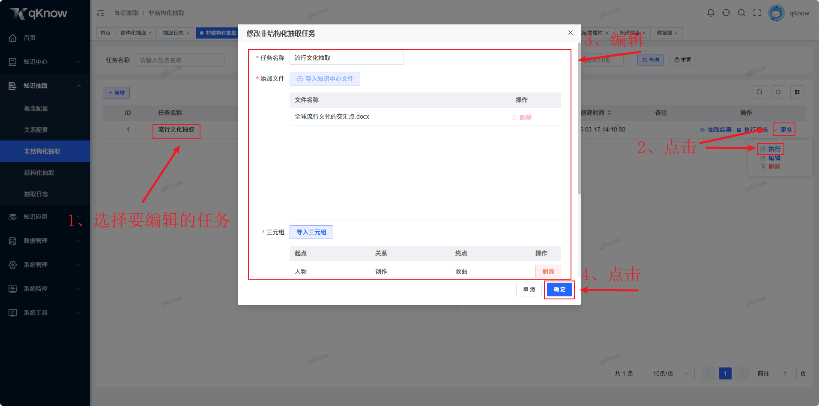Expand 系统监控 sidebar menu

point(45,289)
